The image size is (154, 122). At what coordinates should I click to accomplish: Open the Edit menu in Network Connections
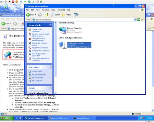pyautogui.click(x=32, y=10)
